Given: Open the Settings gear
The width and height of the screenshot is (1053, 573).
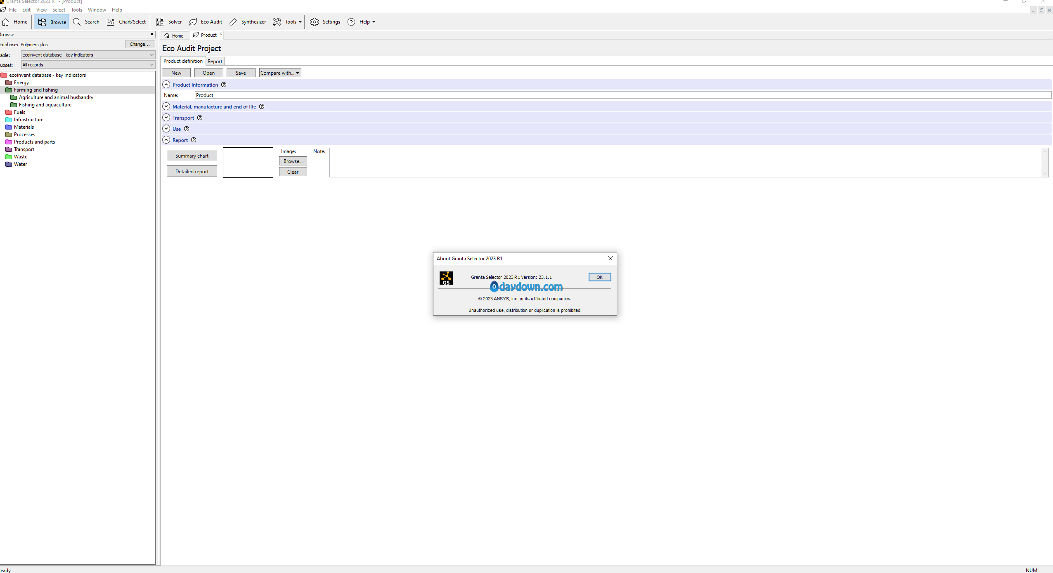Looking at the screenshot, I should pyautogui.click(x=325, y=22).
